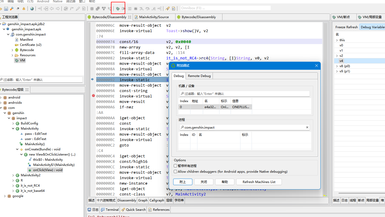Click the toolbar icon just right of the pencil
The height and width of the screenshot is (217, 385).
click(x=84, y=9)
